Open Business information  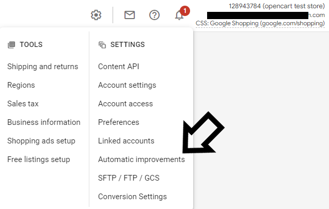(x=44, y=122)
